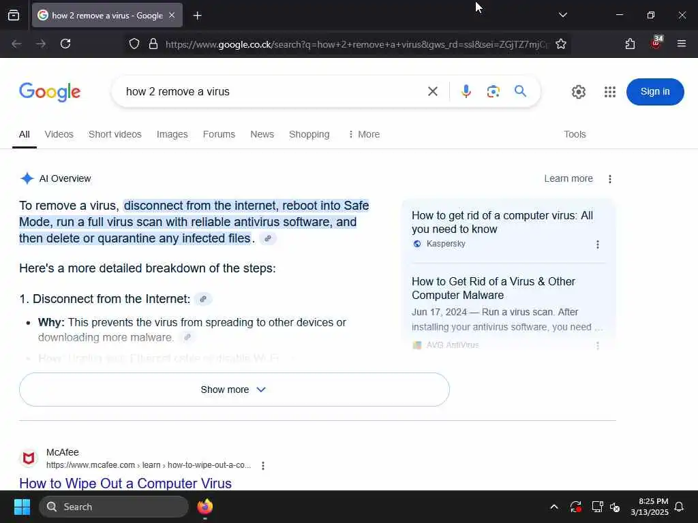Screen dimensions: 698x523
Task: Click the AI Overview sparkle icon
Action: (27, 178)
